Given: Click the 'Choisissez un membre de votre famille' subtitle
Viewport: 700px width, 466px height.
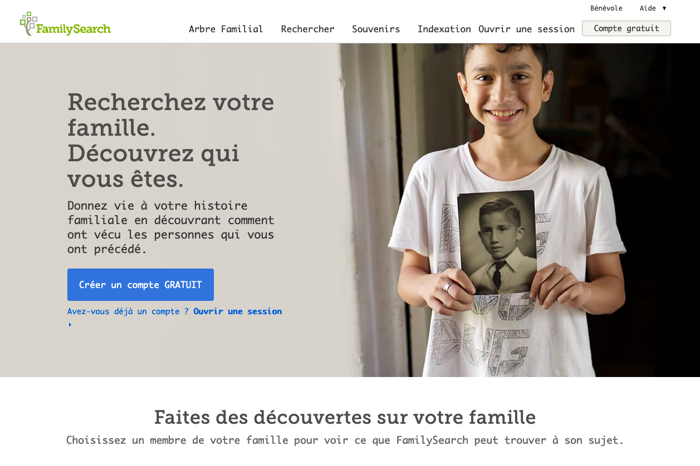Looking at the screenshot, I should tap(345, 440).
